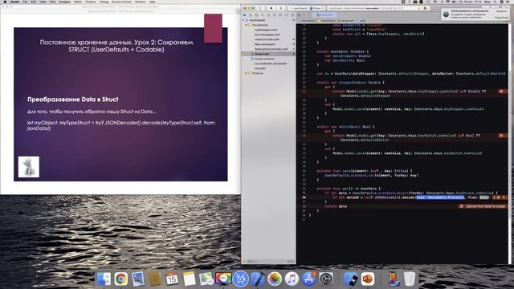This screenshot has height=289, width=514.
Task: Expand the Products folder
Action: (x=247, y=73)
